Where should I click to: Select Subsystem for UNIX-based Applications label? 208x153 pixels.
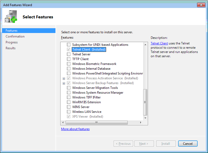point(100,45)
